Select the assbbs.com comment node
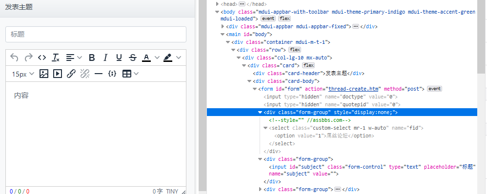This screenshot has height=194, width=487. tap(310, 120)
